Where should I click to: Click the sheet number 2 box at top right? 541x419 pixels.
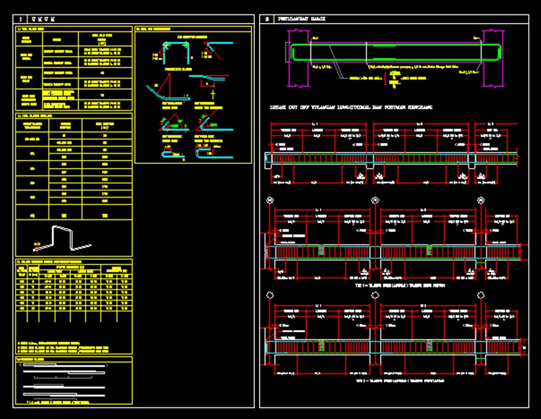[x=269, y=19]
